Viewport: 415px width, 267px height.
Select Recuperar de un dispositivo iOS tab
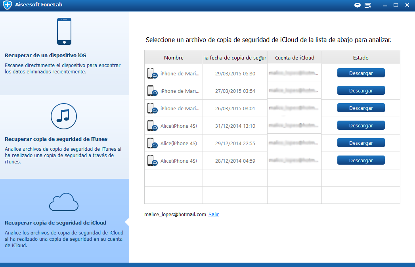(x=65, y=53)
